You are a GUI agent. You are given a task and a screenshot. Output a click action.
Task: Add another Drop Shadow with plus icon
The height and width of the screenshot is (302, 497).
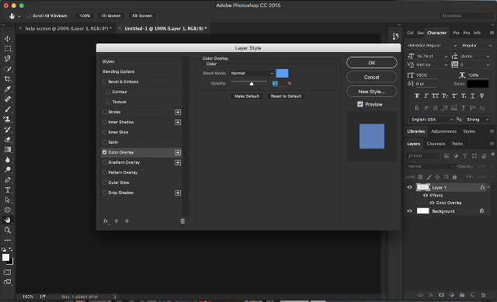[x=178, y=193]
